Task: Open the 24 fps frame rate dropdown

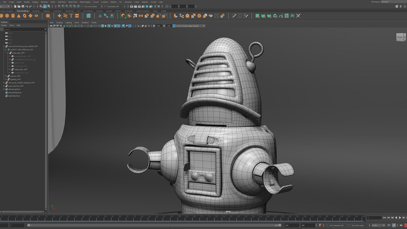Action: point(378,225)
